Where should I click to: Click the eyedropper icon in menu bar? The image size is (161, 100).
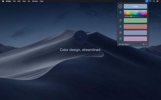click(x=147, y=1)
